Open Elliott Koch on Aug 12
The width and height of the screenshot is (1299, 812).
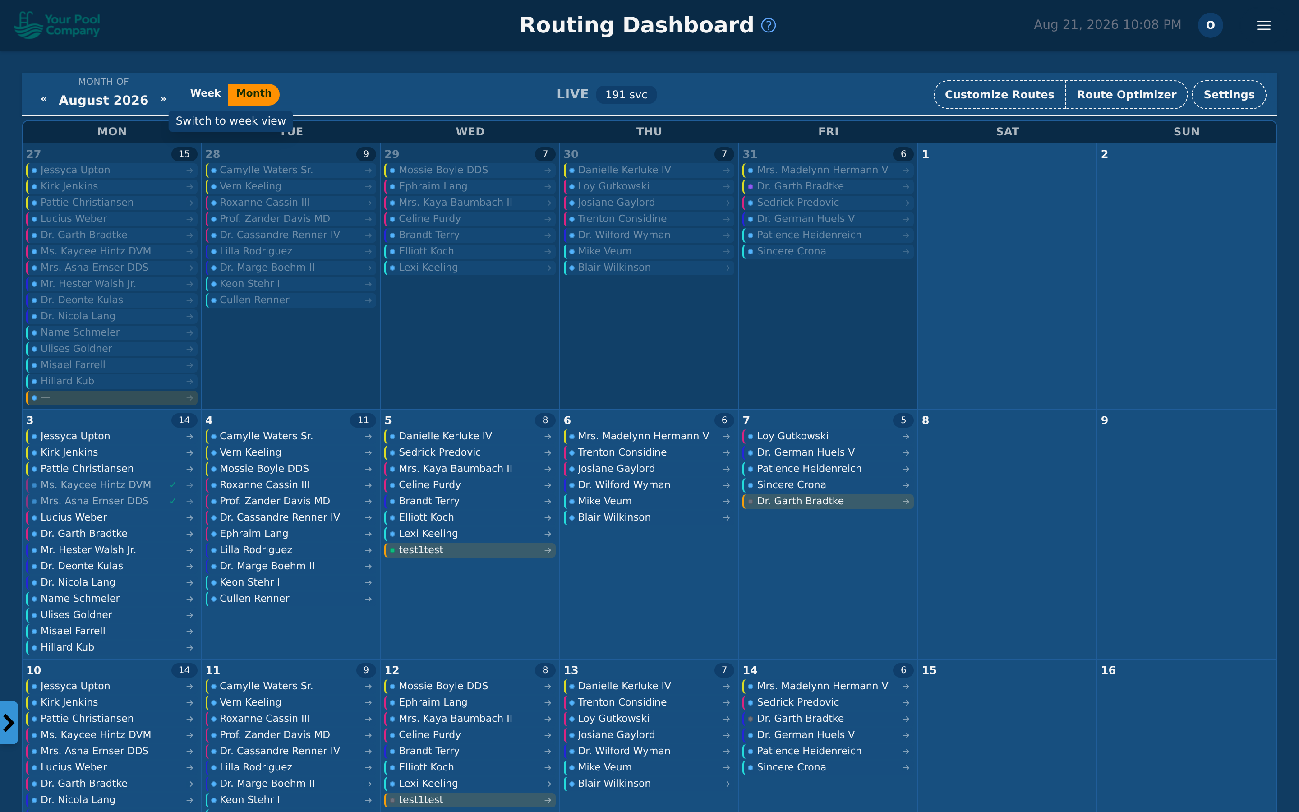pyautogui.click(x=470, y=767)
